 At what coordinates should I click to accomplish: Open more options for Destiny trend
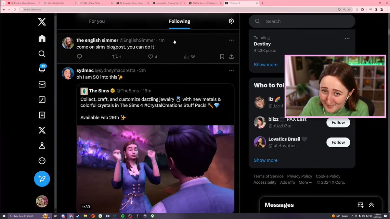tap(347, 39)
